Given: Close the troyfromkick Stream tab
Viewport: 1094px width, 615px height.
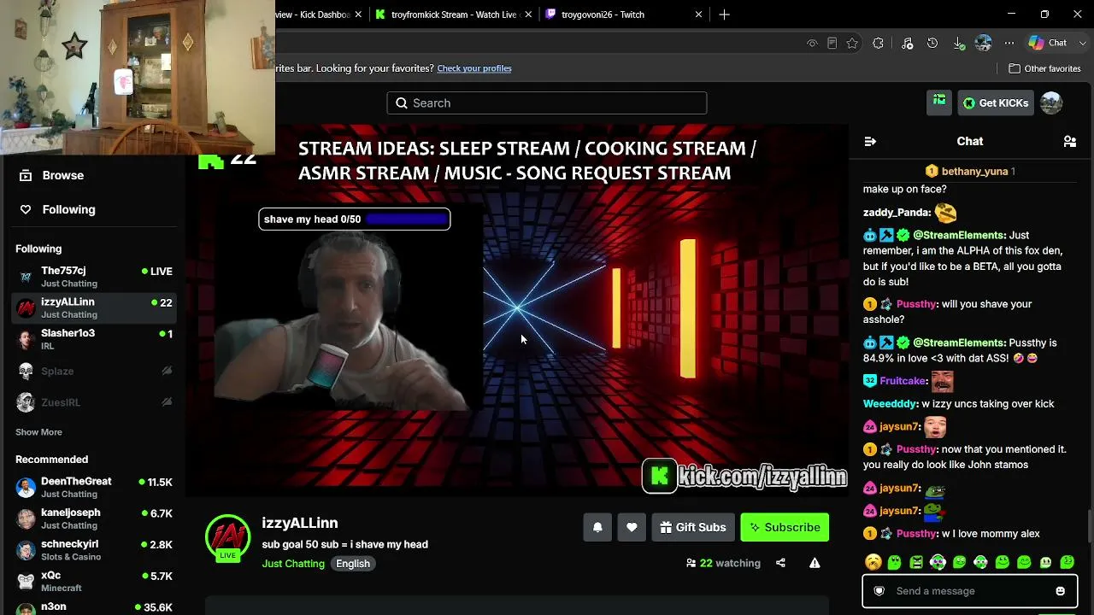Looking at the screenshot, I should [528, 15].
